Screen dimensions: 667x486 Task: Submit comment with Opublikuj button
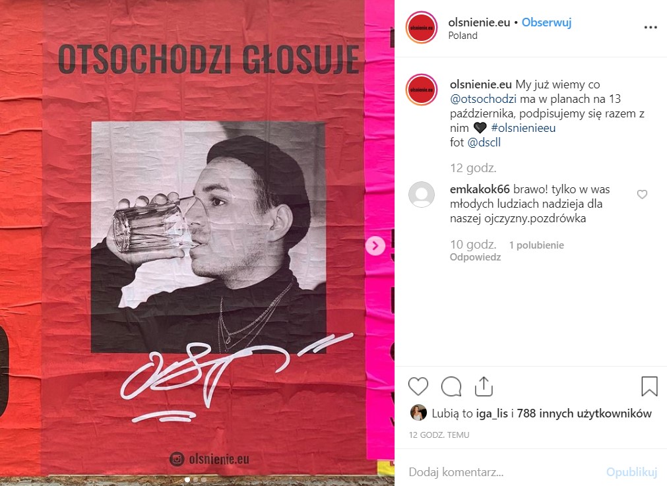coord(631,472)
